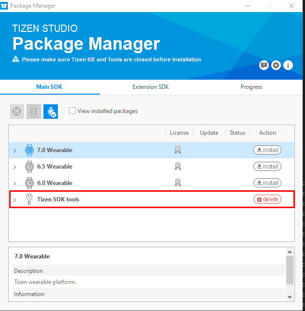Click the 6.0 Wearable watch icon
Image resolution: width=305 pixels, height=311 pixels.
29,183
